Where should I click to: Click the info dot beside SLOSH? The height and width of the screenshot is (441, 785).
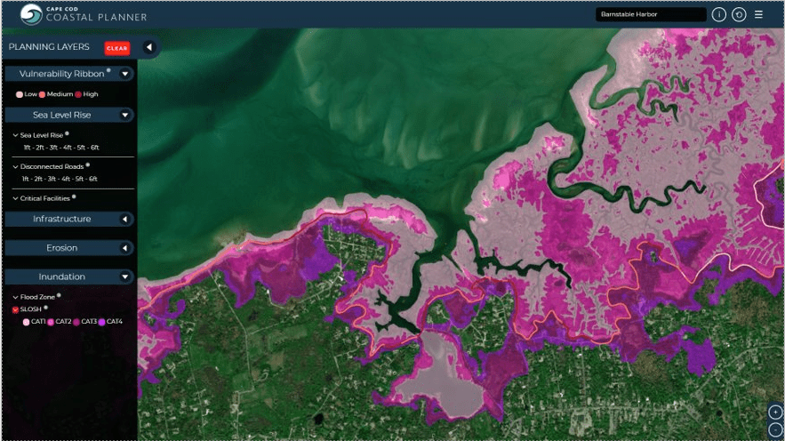click(x=45, y=308)
